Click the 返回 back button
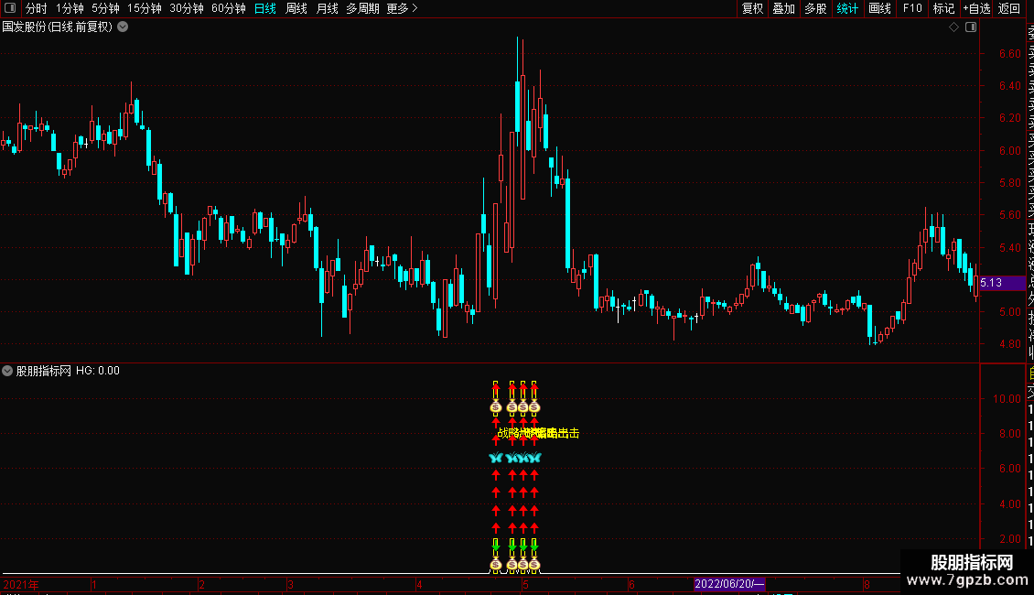The width and height of the screenshot is (1034, 595). (1009, 8)
